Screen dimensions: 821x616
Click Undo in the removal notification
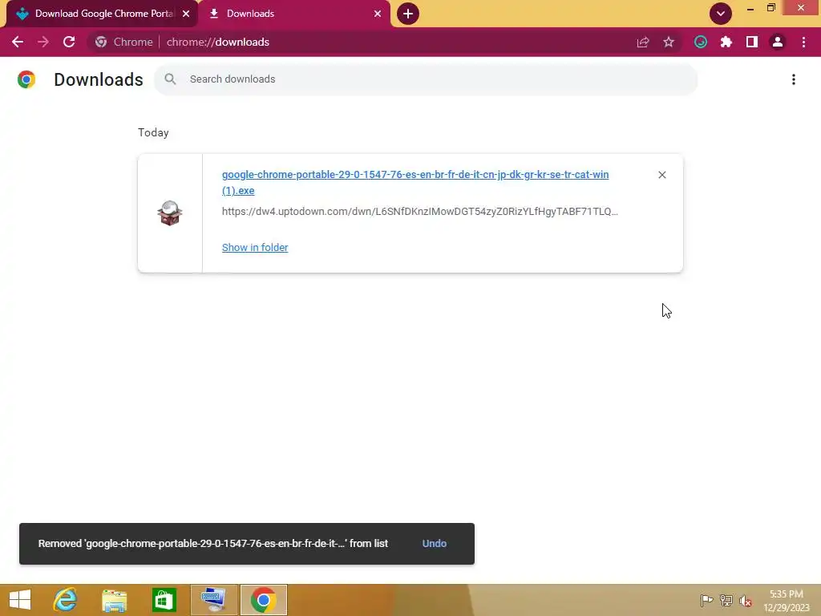pyautogui.click(x=434, y=544)
